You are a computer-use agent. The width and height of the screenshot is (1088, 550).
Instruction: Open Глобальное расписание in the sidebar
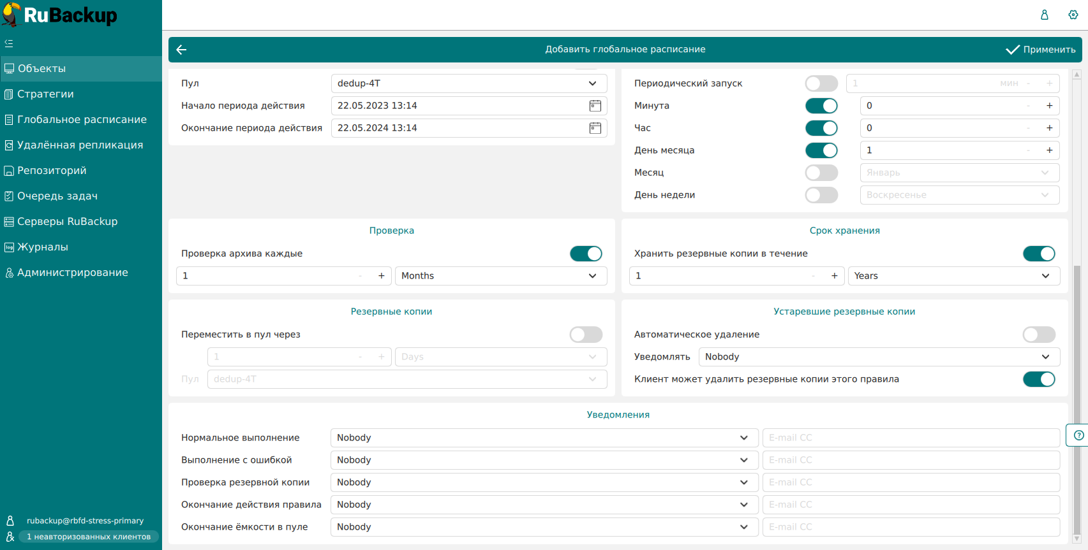pyautogui.click(x=82, y=120)
